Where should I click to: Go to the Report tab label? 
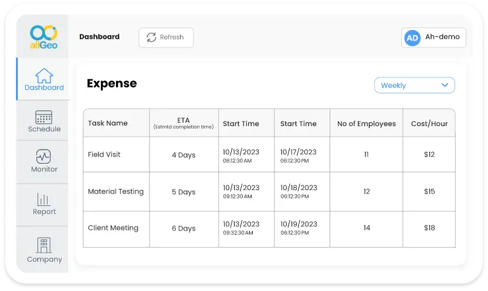44,212
